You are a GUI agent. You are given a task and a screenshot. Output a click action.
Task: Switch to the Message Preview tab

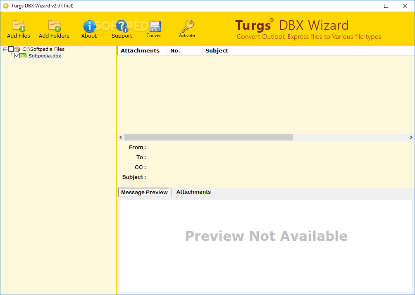pos(144,193)
